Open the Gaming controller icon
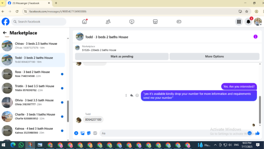 [179, 22]
